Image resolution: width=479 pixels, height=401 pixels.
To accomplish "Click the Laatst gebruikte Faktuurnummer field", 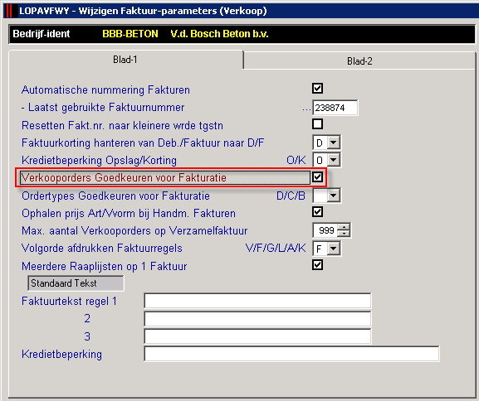I will 335,108.
